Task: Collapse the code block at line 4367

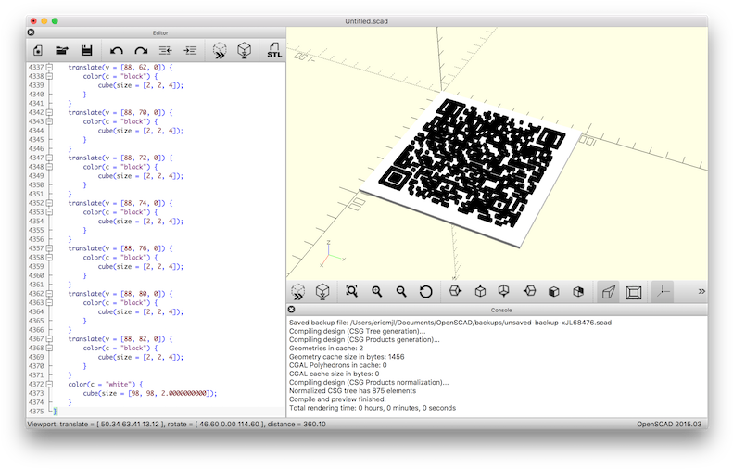Action: click(x=49, y=339)
